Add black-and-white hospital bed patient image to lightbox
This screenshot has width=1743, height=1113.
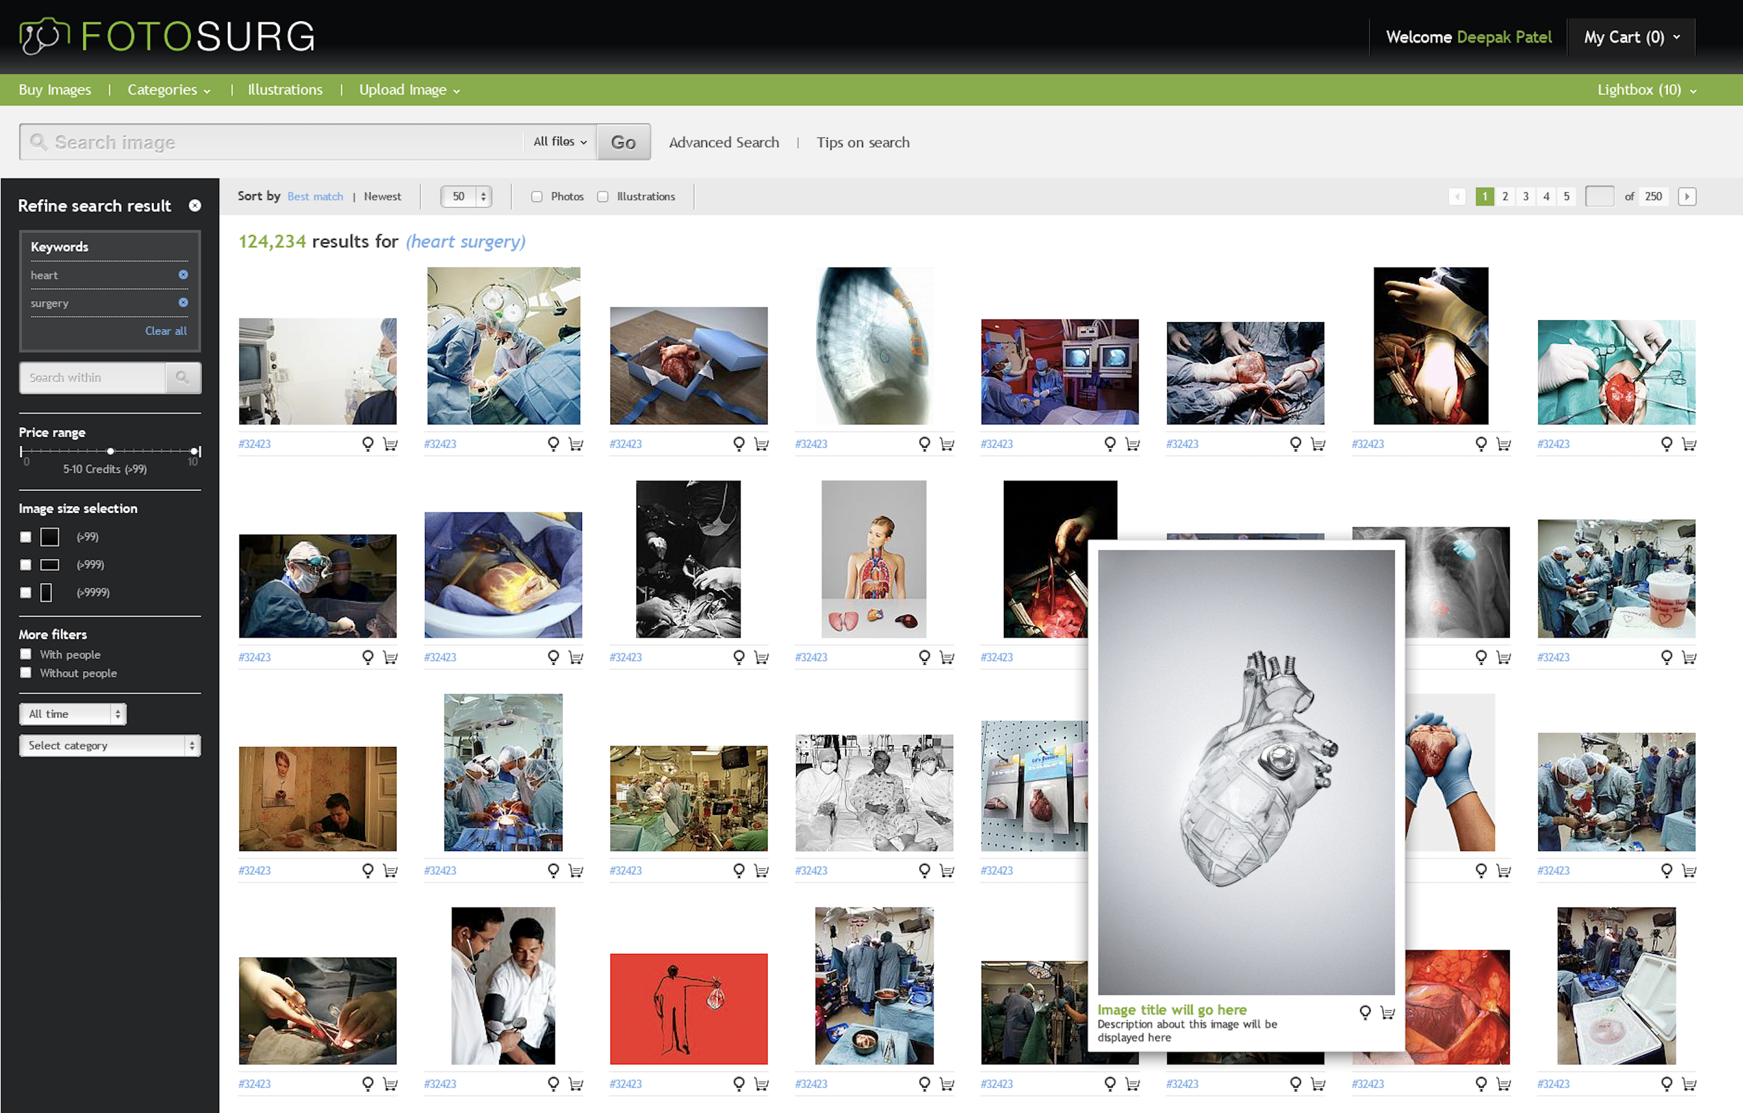(x=923, y=871)
